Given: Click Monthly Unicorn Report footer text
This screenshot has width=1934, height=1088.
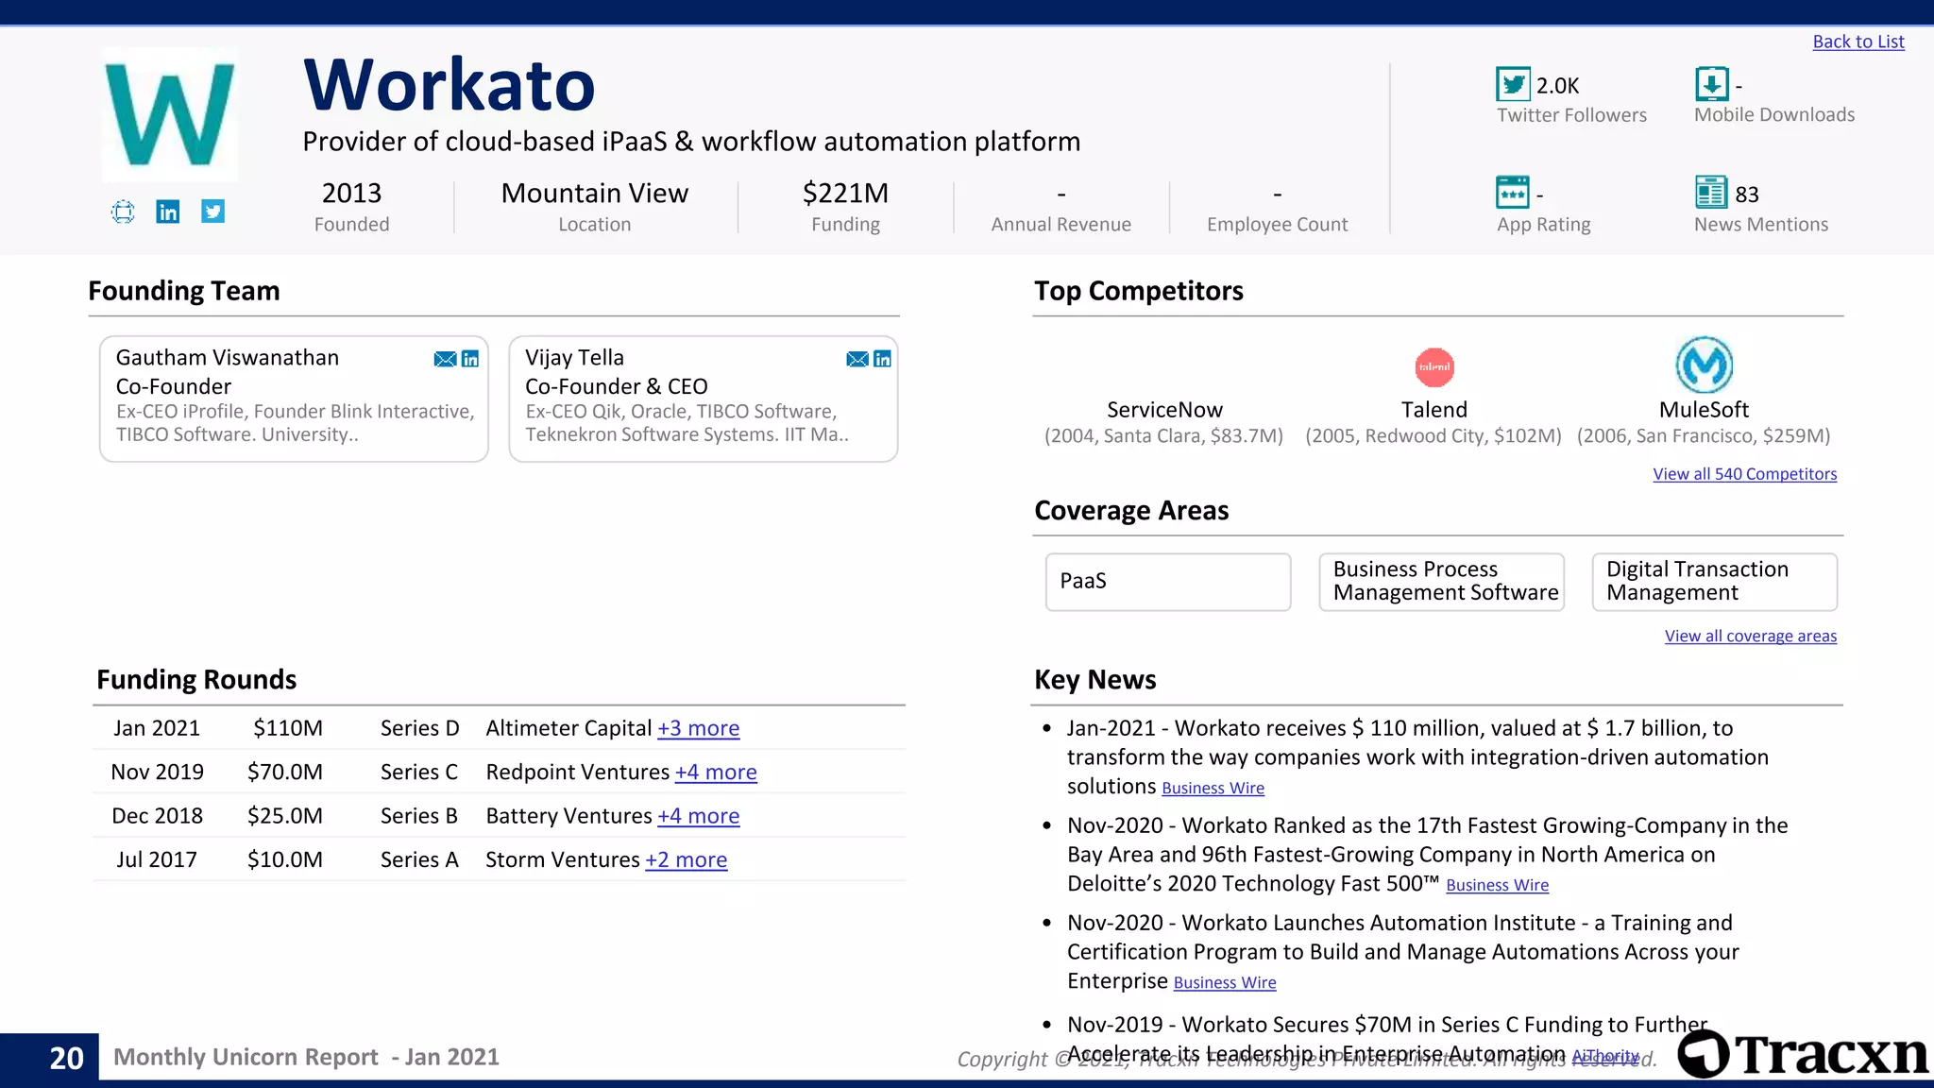Looking at the screenshot, I should (307, 1057).
